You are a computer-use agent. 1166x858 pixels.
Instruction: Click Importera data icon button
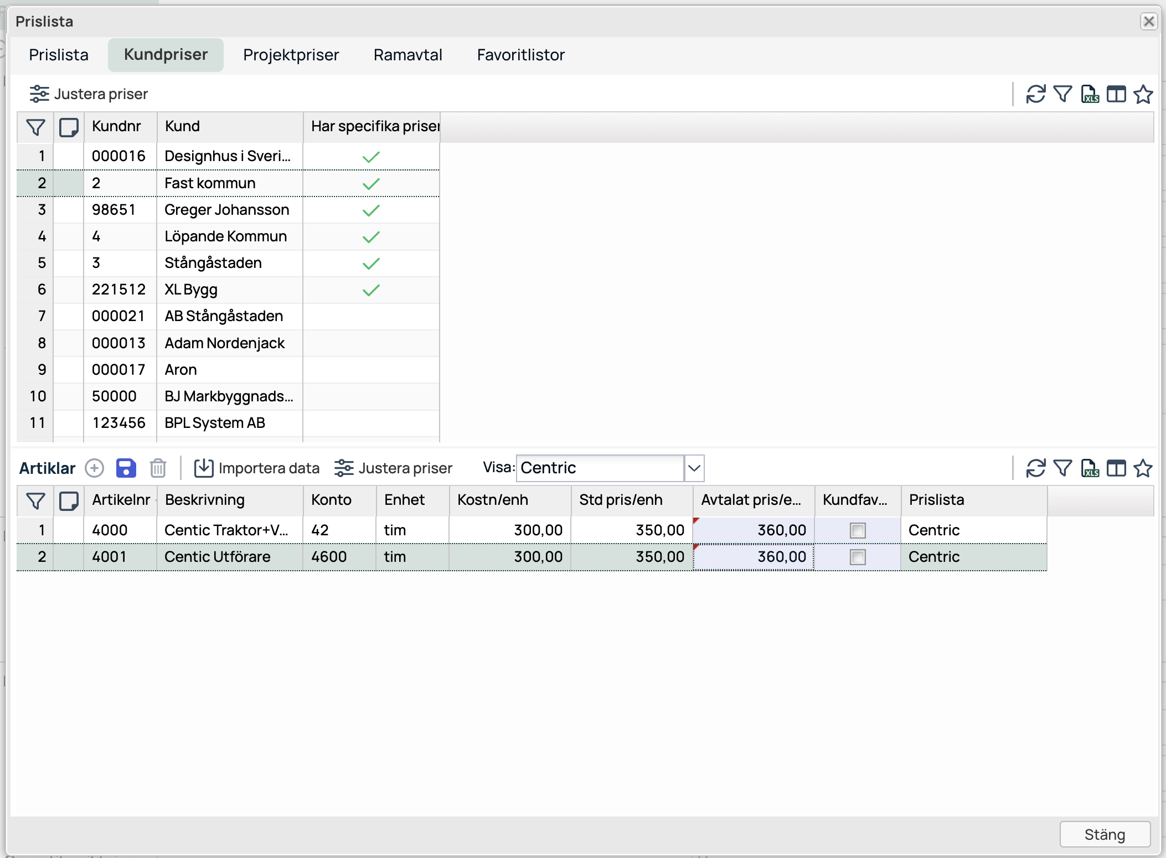point(204,468)
